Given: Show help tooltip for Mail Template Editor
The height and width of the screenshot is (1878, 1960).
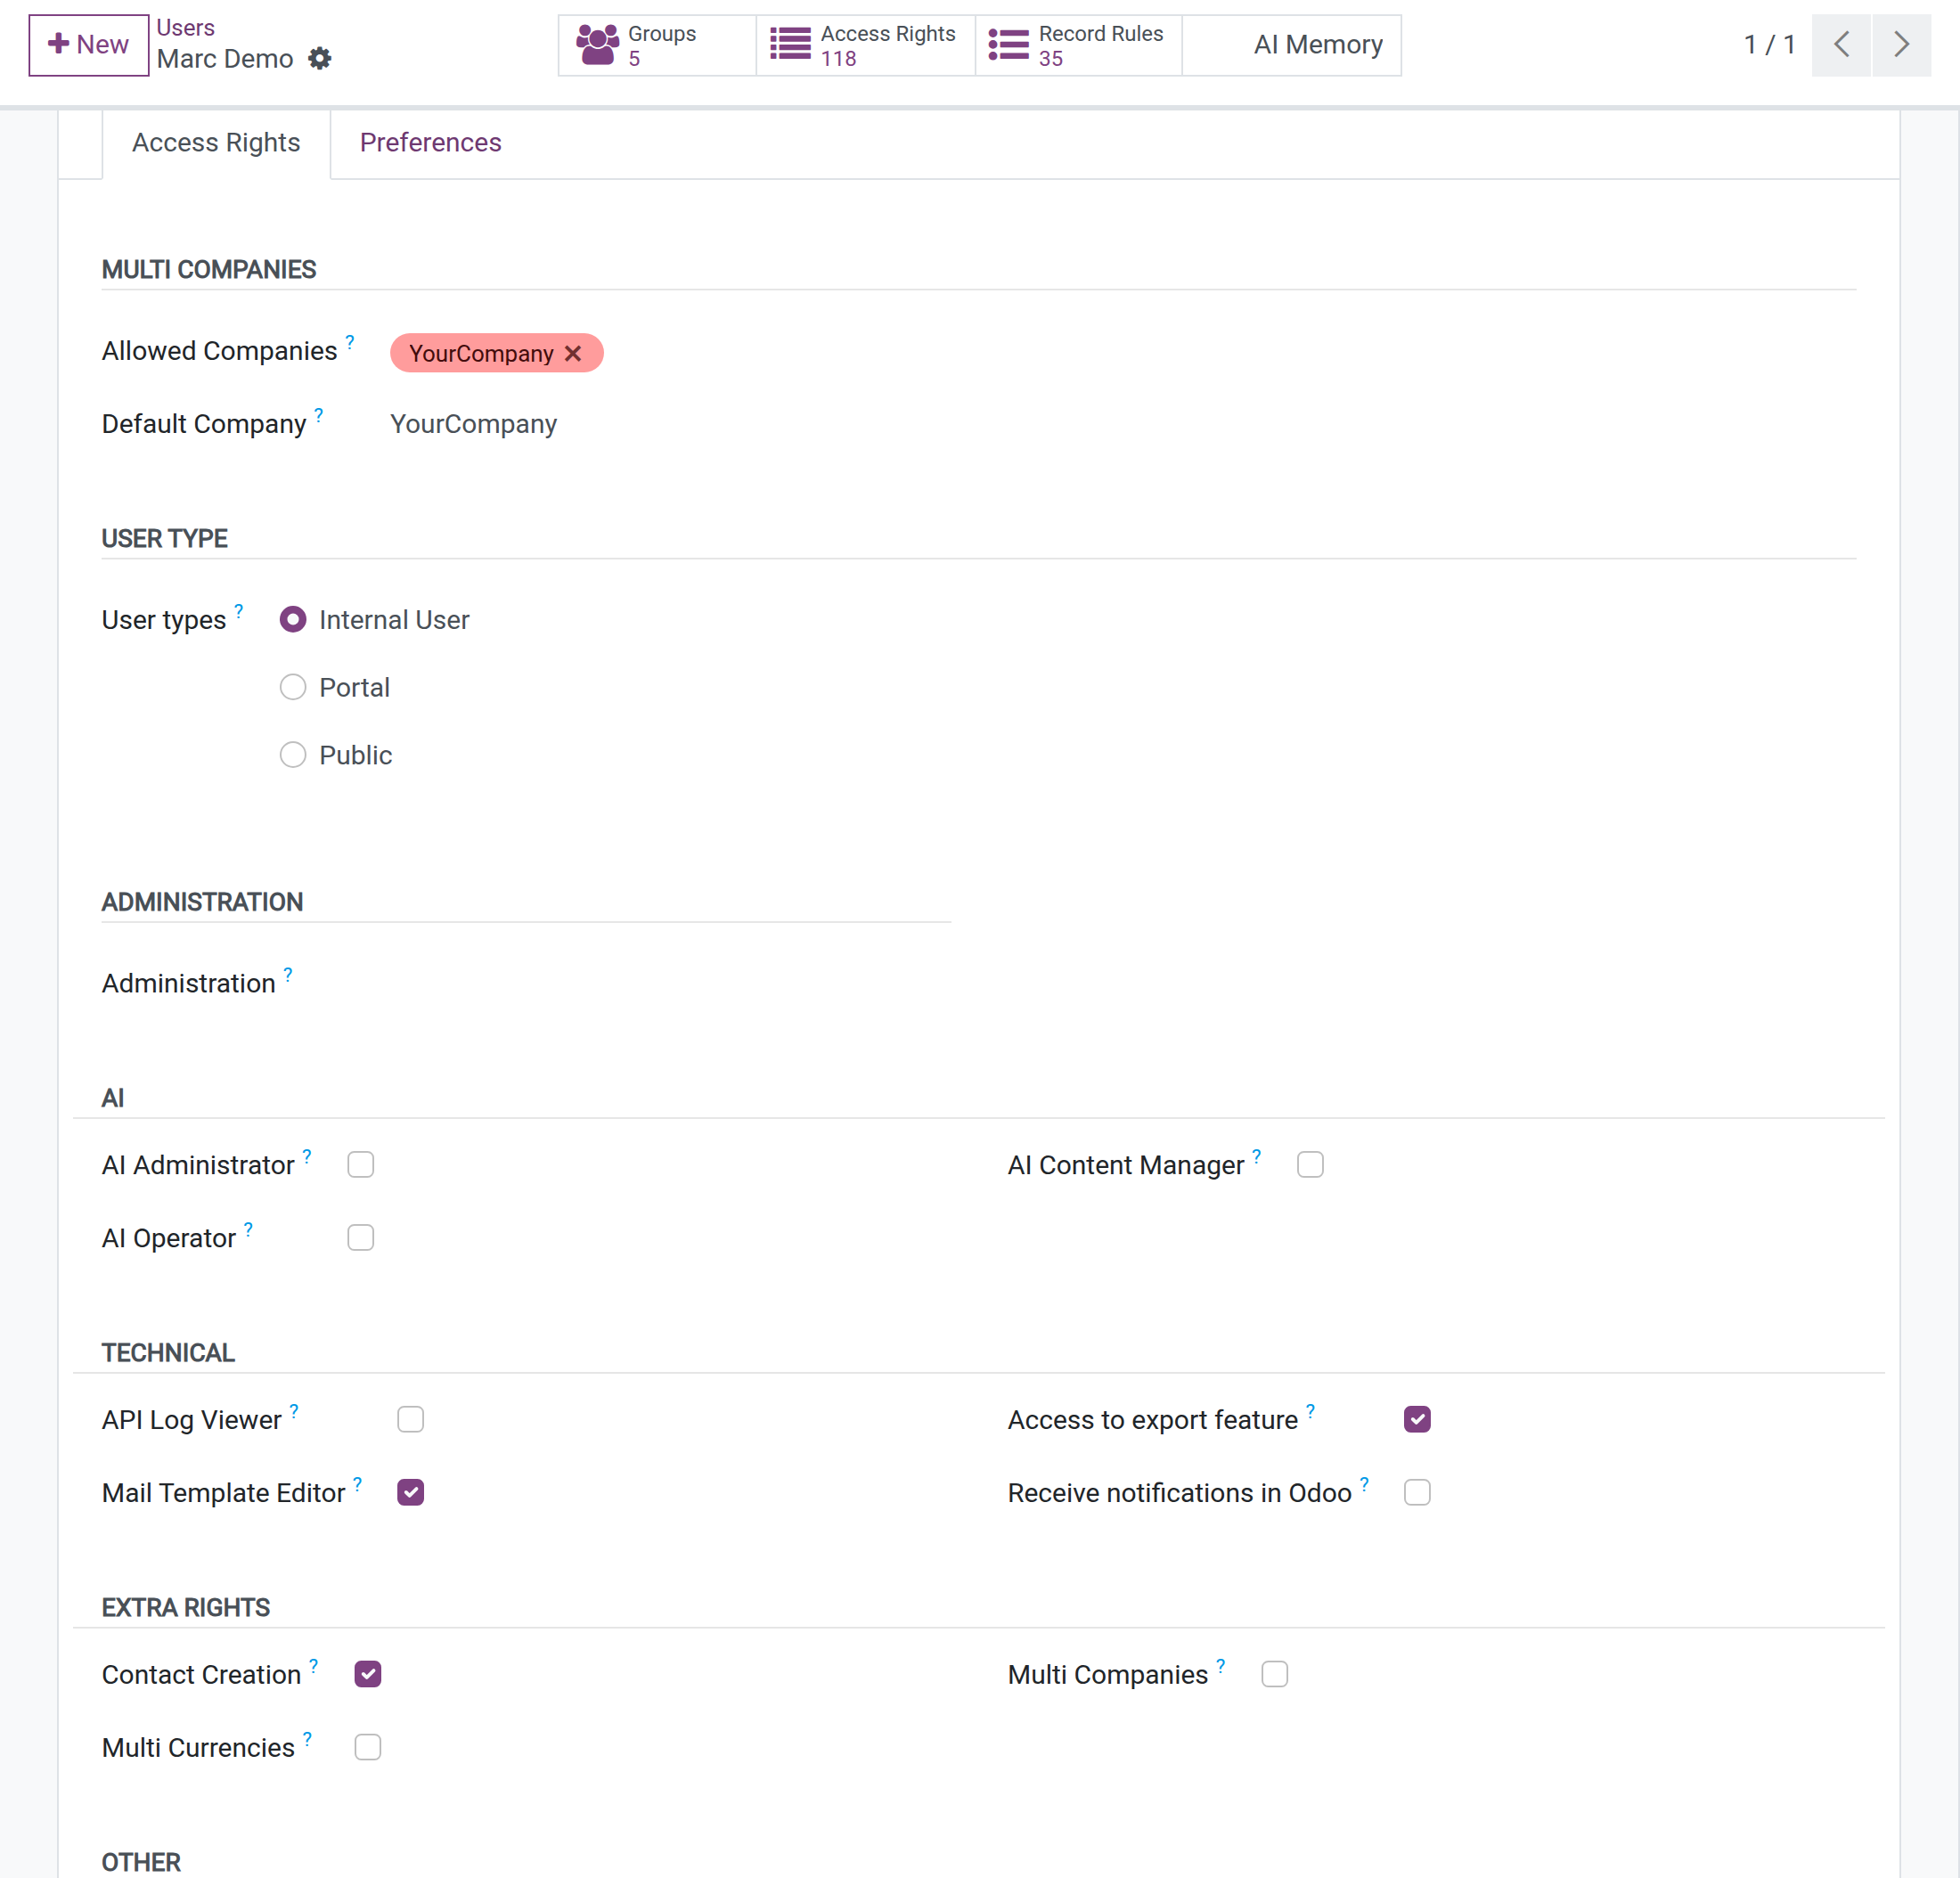Looking at the screenshot, I should point(358,1484).
